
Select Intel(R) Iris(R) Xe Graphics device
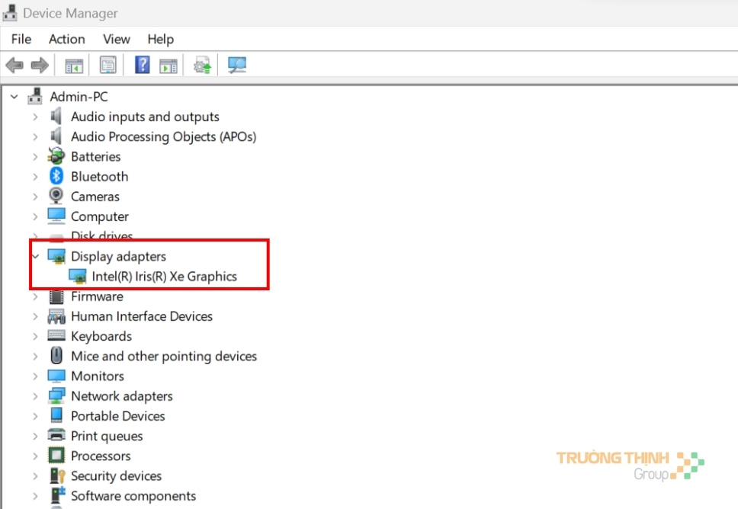[164, 277]
